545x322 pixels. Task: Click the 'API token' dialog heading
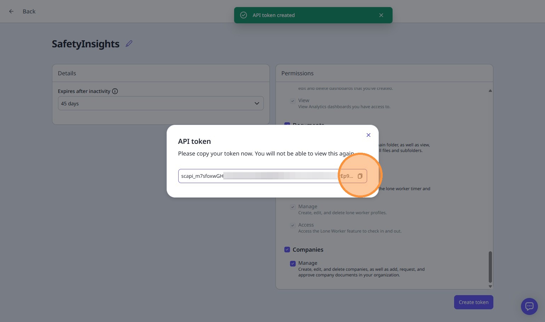pyautogui.click(x=195, y=141)
